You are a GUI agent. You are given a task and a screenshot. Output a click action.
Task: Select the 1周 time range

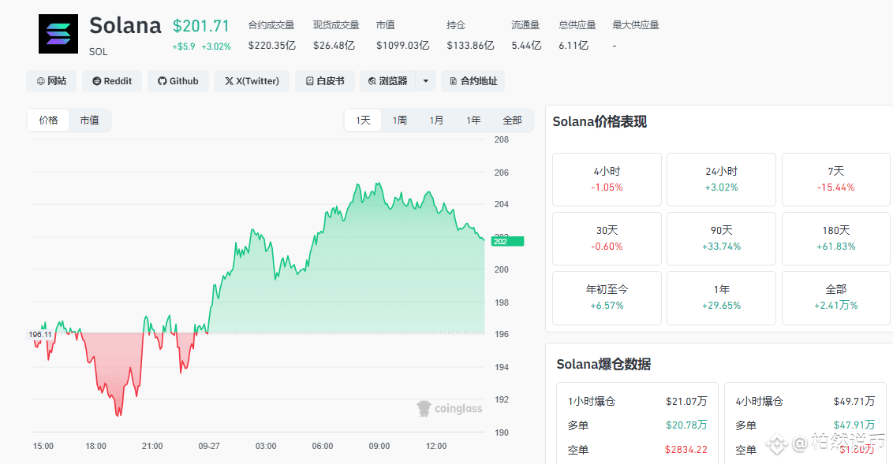(x=400, y=121)
